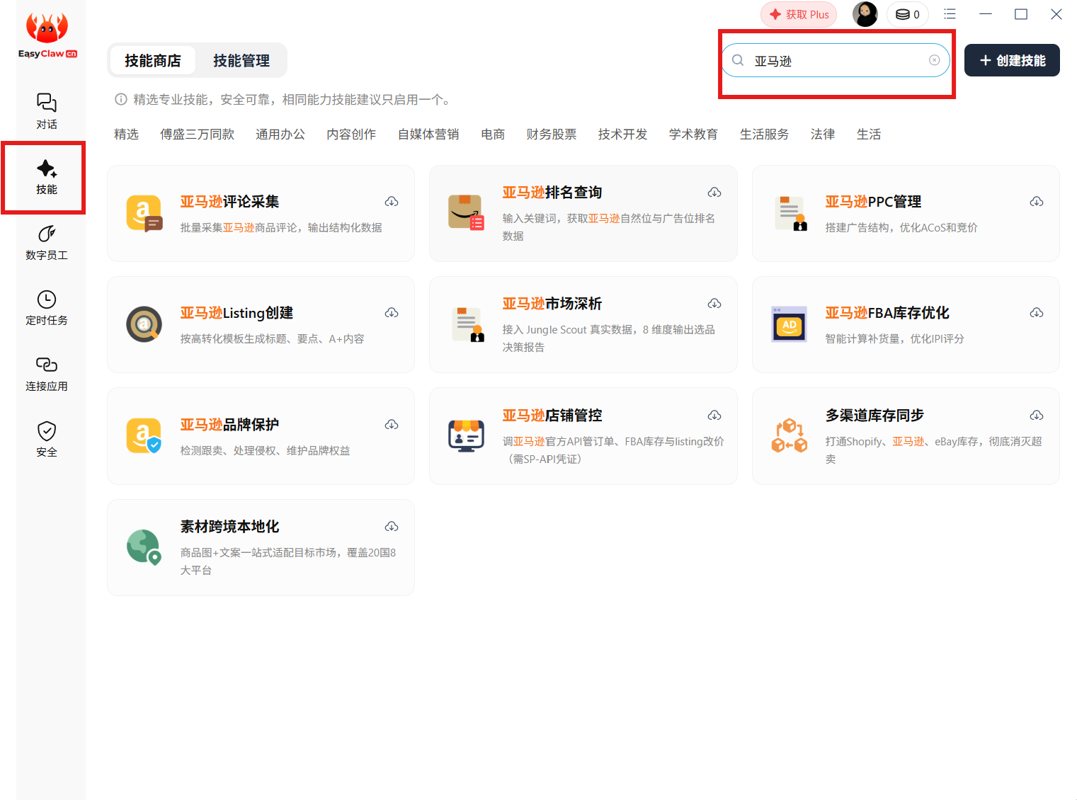Clear the search box text
This screenshot has width=1077, height=800.
(935, 60)
